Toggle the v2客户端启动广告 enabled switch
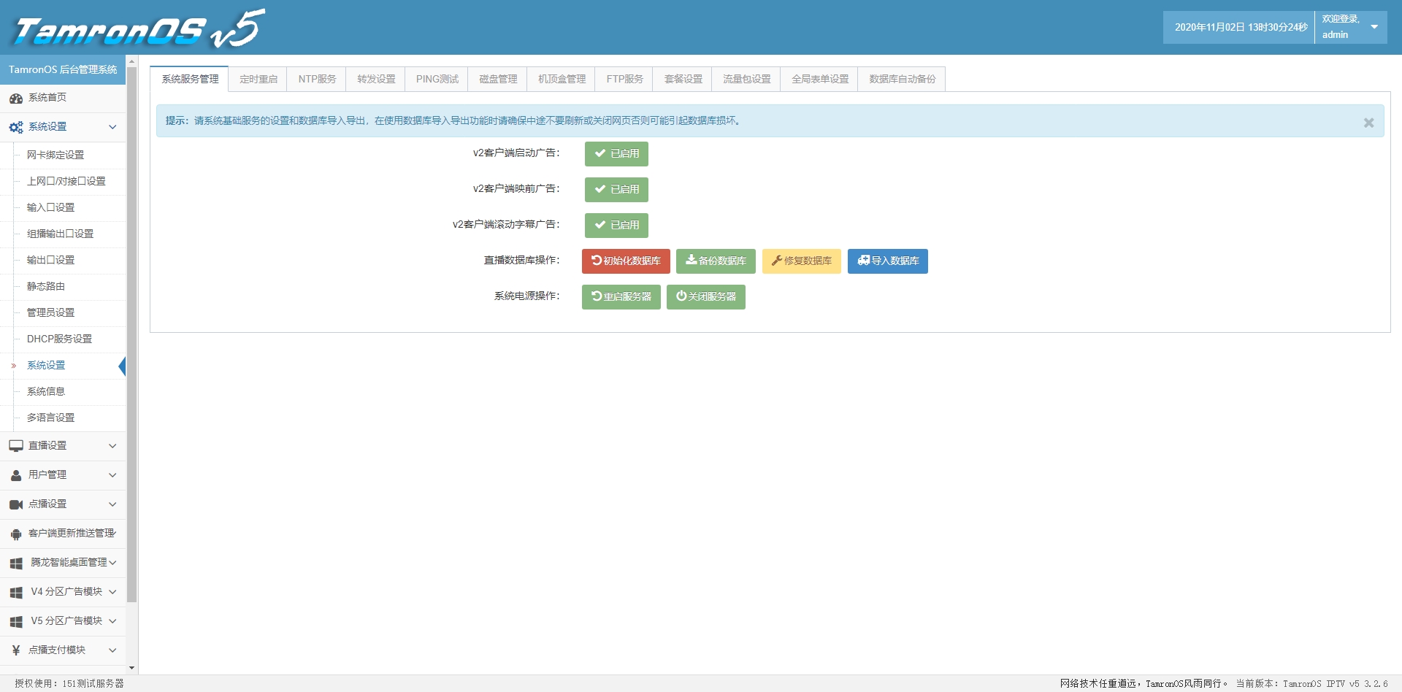Viewport: 1402px width, 692px height. coord(616,154)
